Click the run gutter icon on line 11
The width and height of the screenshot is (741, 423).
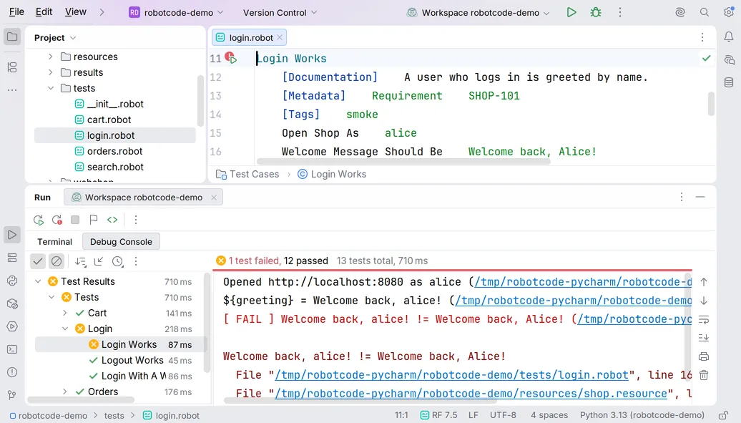click(x=231, y=58)
